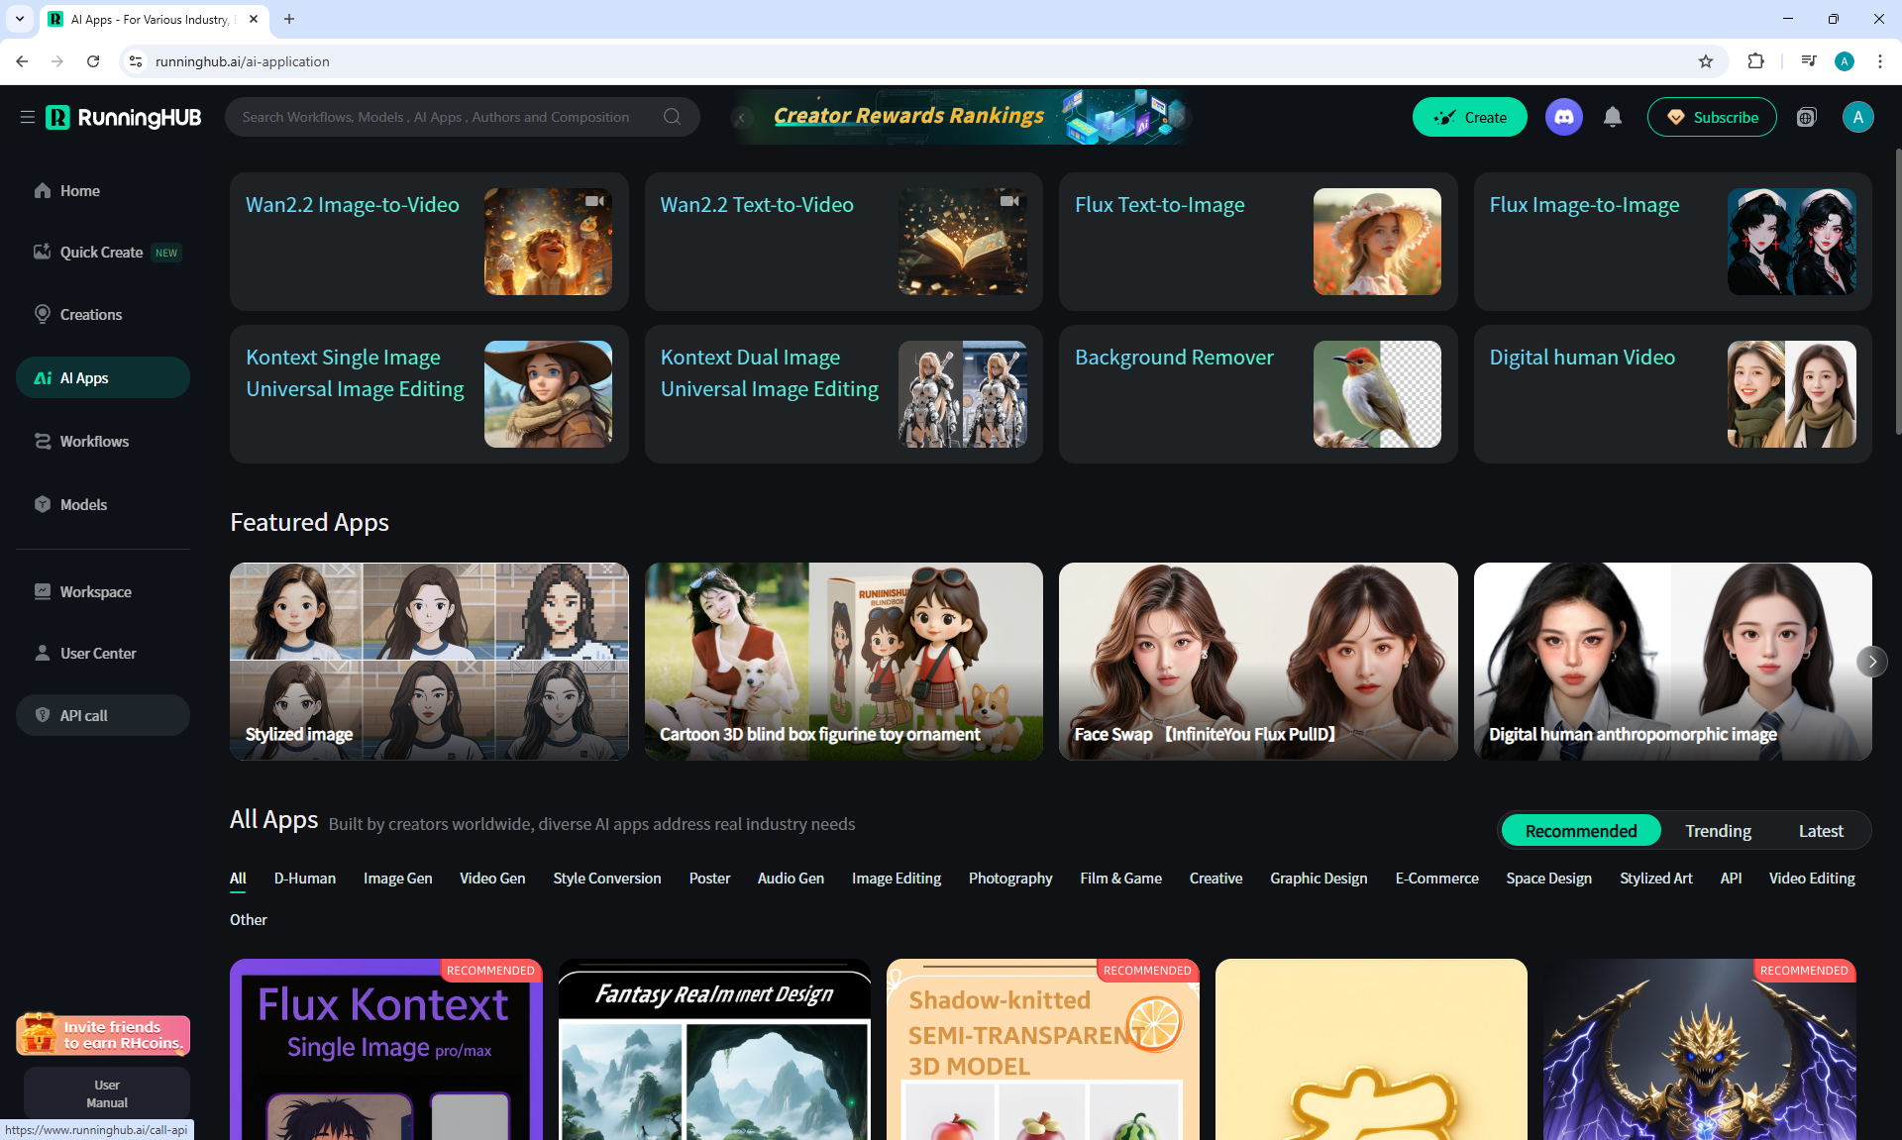Open the Background Remover app card
1902x1140 pixels.
click(1257, 393)
